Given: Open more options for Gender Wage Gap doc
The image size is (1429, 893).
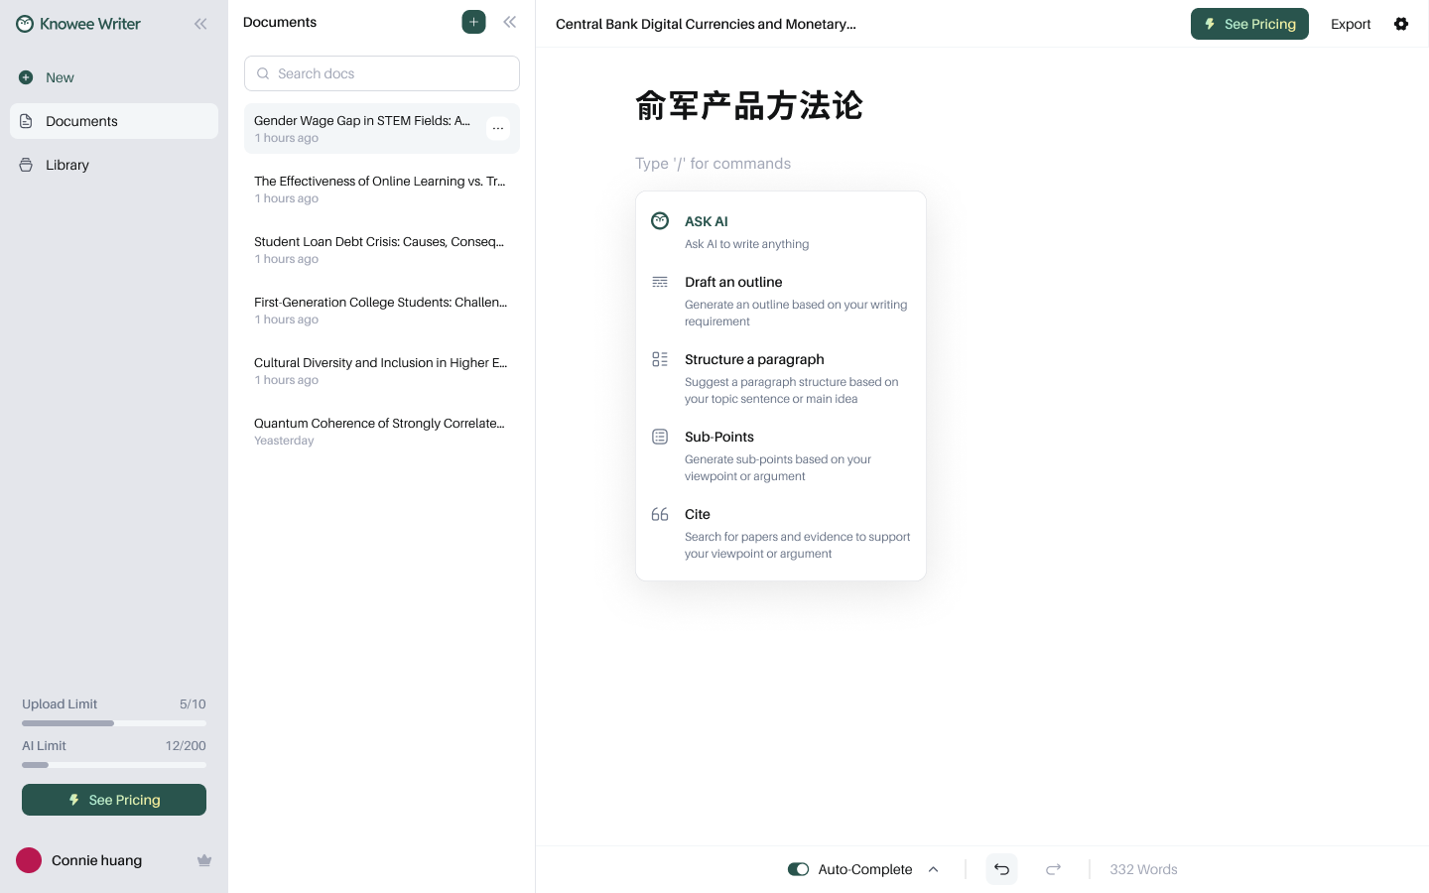Looking at the screenshot, I should [498, 128].
